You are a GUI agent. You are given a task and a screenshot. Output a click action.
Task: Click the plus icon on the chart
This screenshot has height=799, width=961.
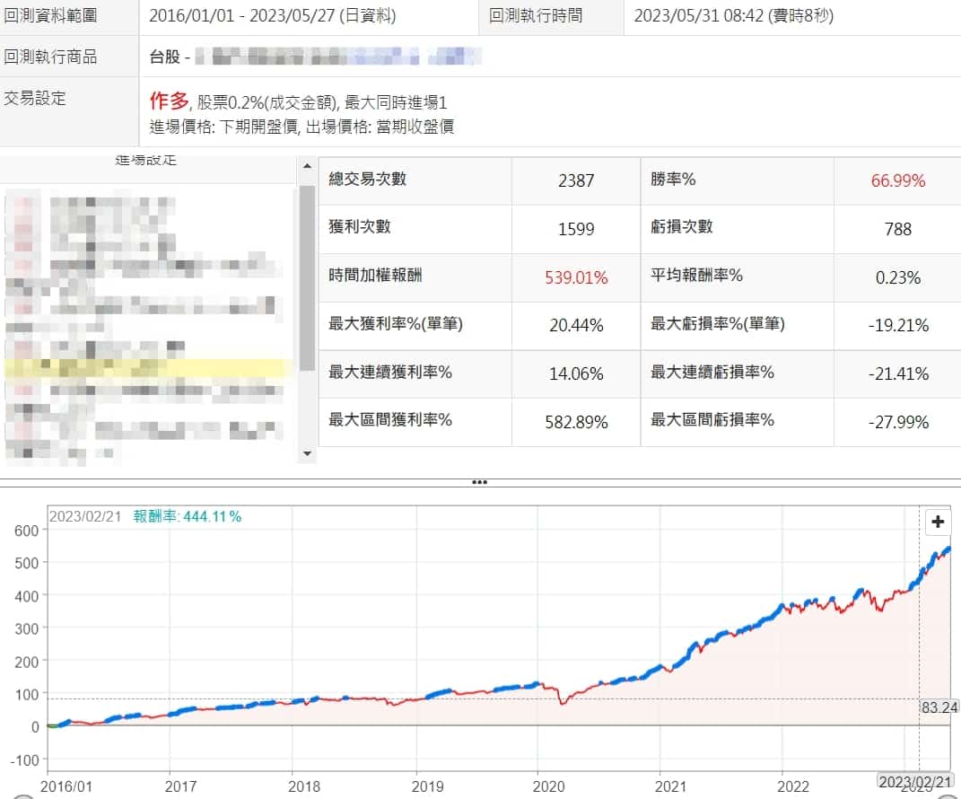tap(938, 522)
